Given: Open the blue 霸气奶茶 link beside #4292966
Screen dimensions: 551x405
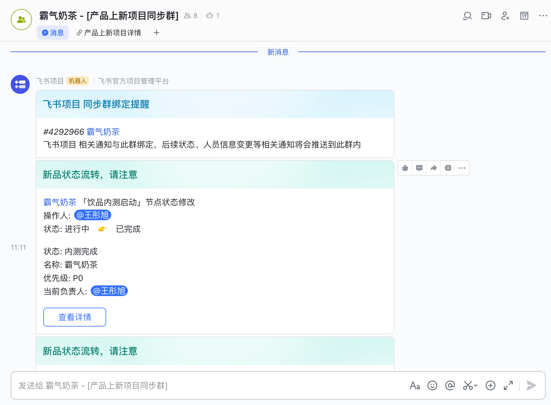Looking at the screenshot, I should (103, 132).
